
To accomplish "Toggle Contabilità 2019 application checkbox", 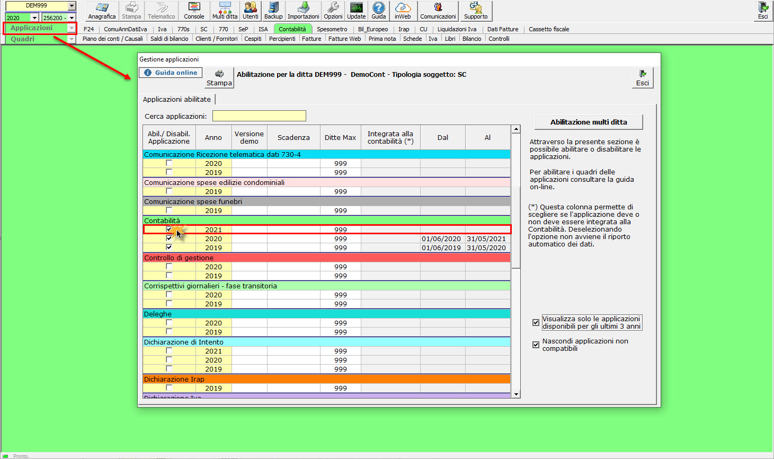I will [x=169, y=248].
